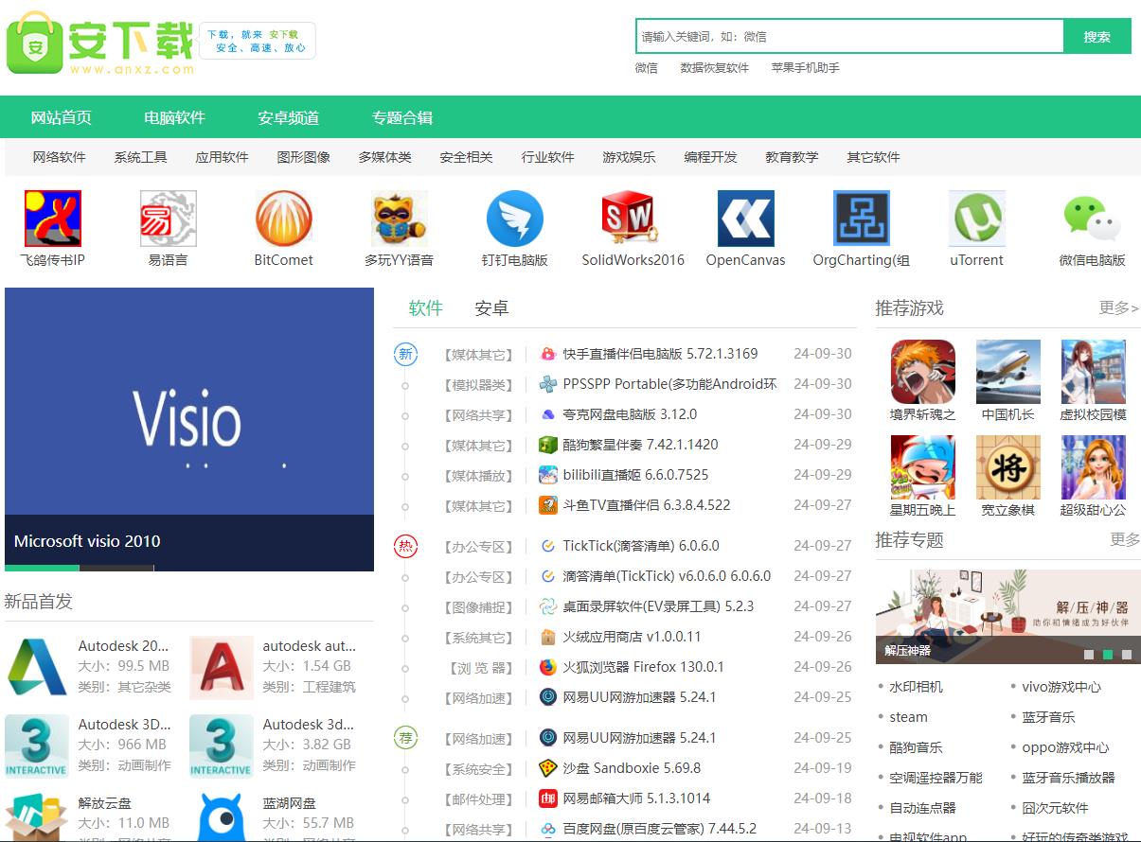Click the 【办公专区】 tag beside TickTick(滴答清单)

click(478, 546)
